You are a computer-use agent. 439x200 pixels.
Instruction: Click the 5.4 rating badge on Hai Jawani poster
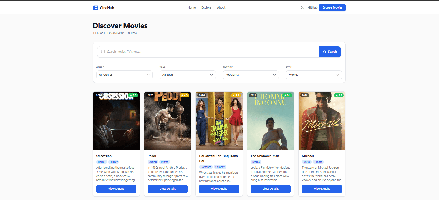click(236, 95)
